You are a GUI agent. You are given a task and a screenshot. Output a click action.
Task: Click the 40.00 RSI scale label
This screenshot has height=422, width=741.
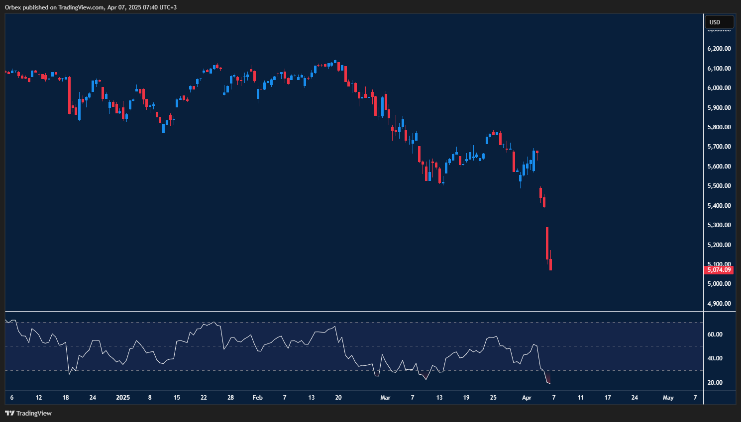coord(715,358)
